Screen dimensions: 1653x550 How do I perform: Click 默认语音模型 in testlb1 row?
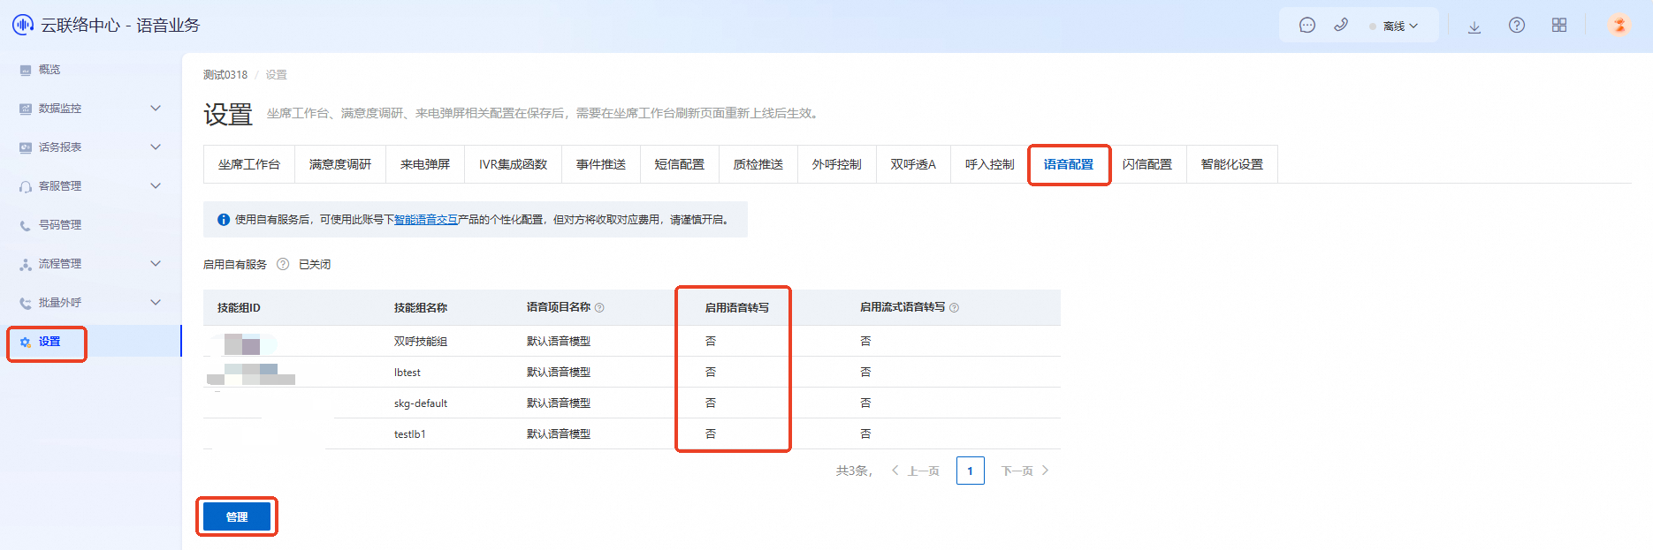click(x=559, y=434)
